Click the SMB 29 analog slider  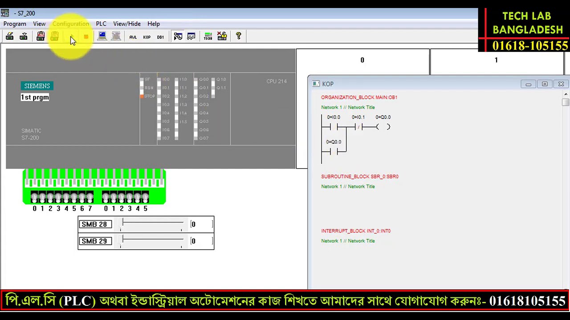pos(151,241)
